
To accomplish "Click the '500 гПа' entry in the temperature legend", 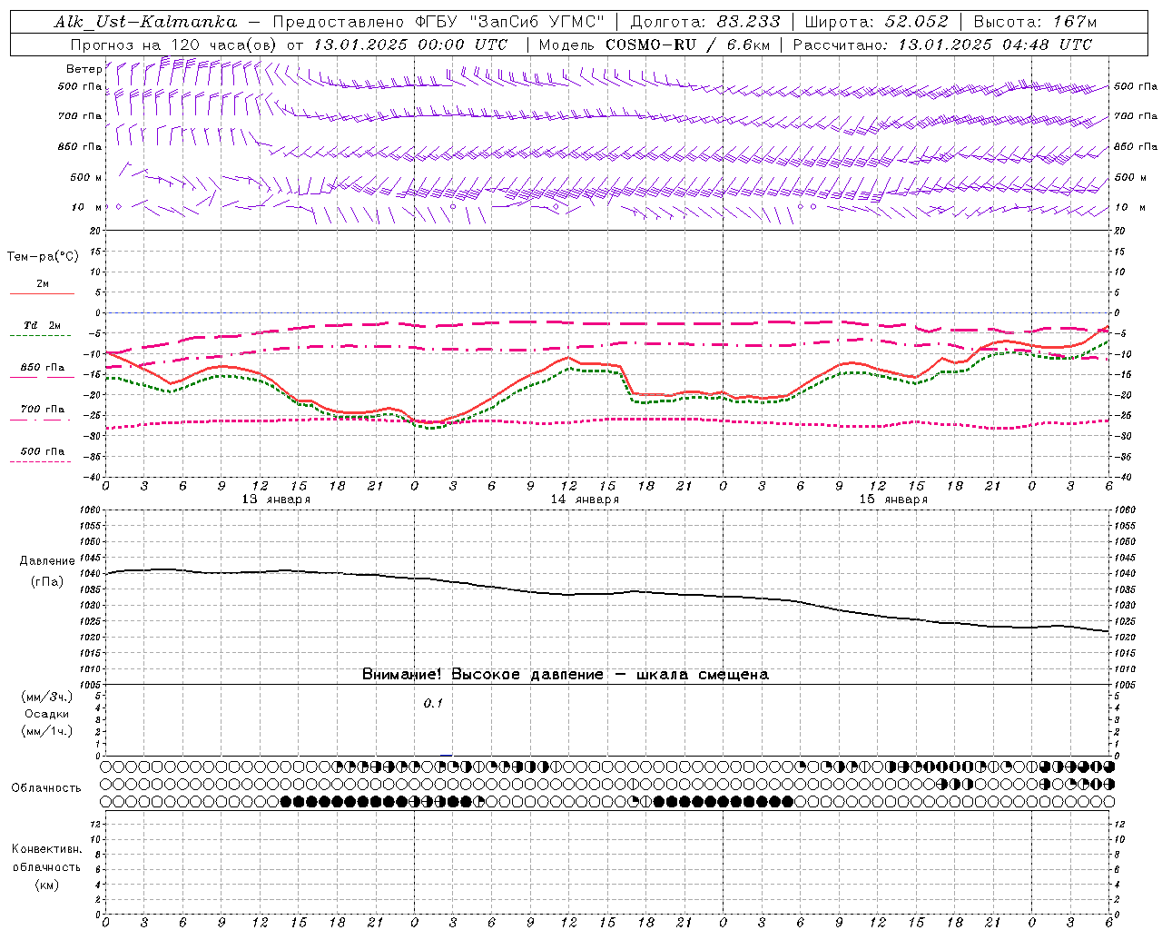I will (x=43, y=451).
